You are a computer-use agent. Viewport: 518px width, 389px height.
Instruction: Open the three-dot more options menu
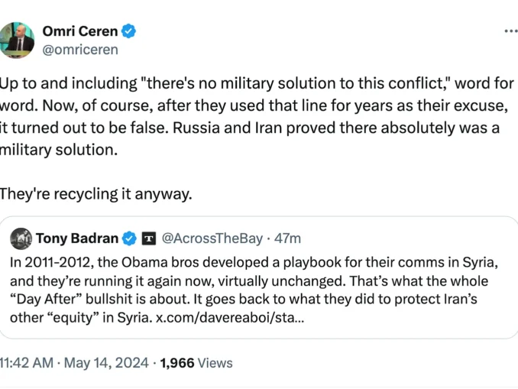(x=510, y=31)
